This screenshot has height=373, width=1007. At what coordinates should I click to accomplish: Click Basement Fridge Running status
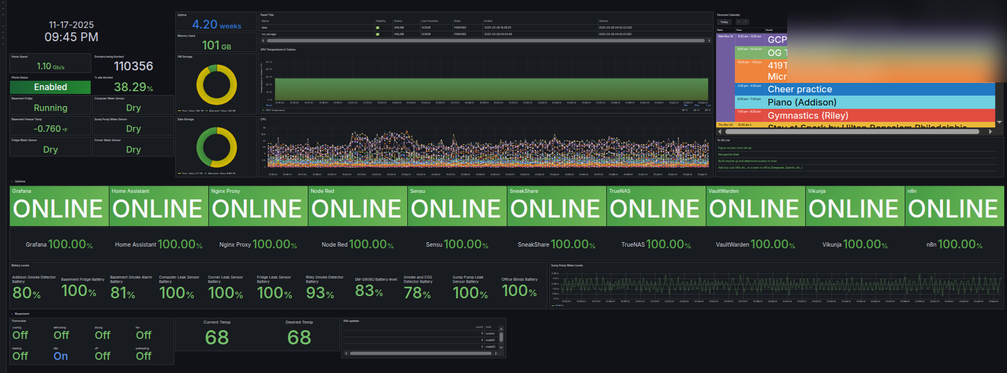tap(51, 108)
